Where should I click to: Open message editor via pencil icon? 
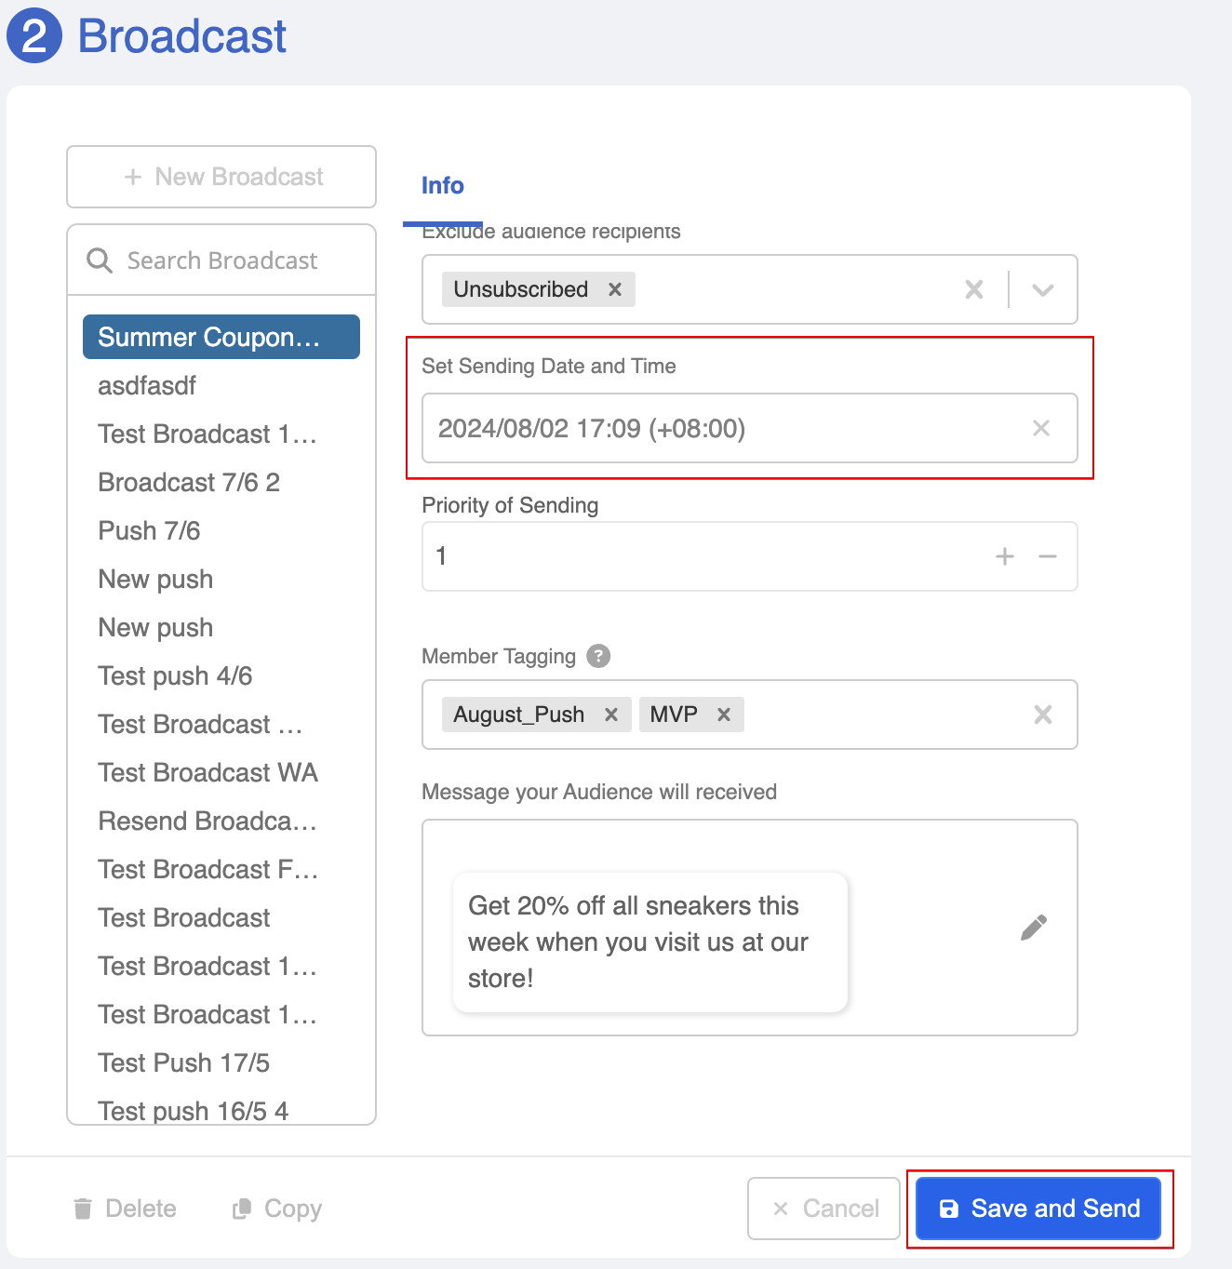pyautogui.click(x=1033, y=927)
